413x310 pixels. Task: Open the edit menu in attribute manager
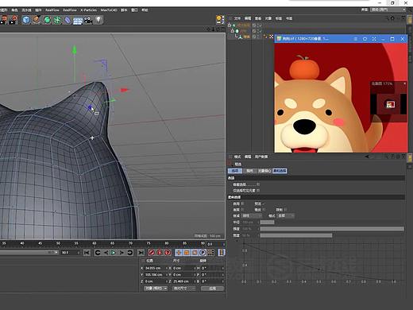pos(248,157)
